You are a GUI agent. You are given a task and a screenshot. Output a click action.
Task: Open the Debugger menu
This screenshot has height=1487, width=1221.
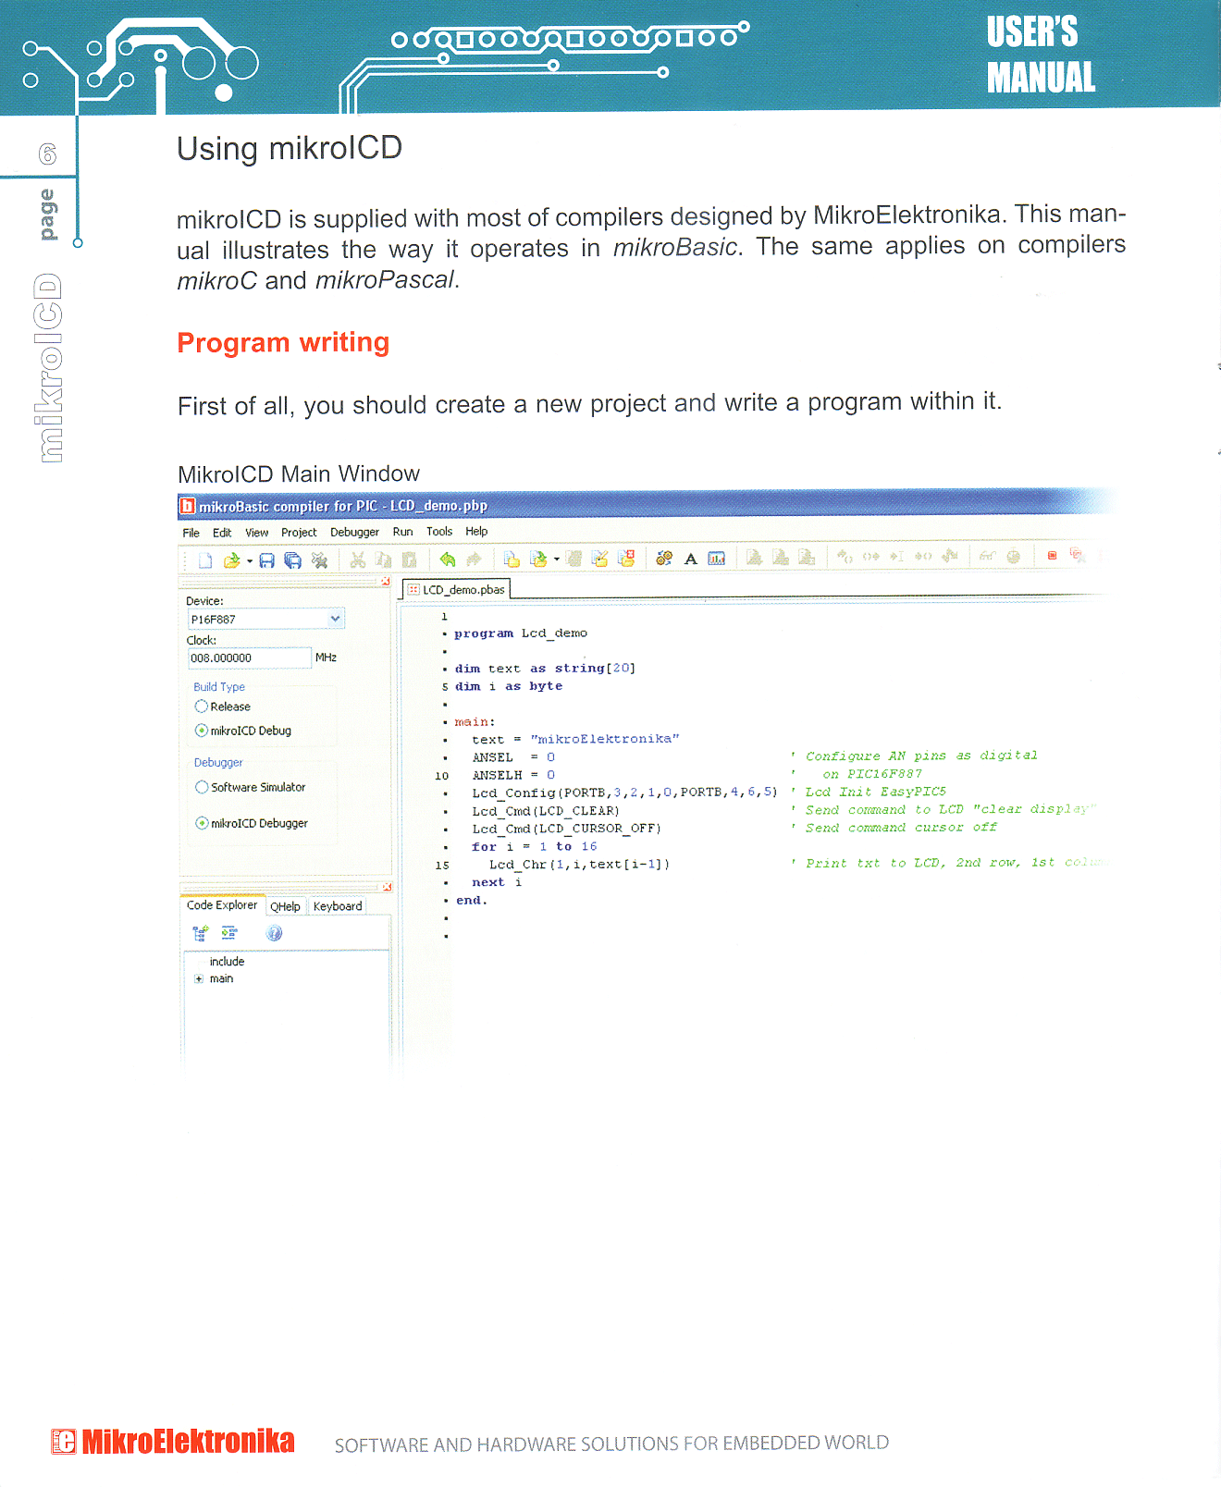[354, 533]
